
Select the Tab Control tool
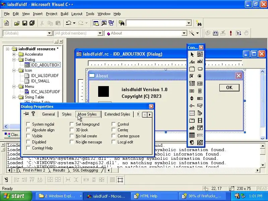tap(192, 121)
